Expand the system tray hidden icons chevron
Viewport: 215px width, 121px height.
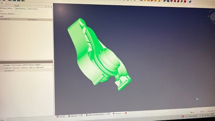[x=200, y=116]
